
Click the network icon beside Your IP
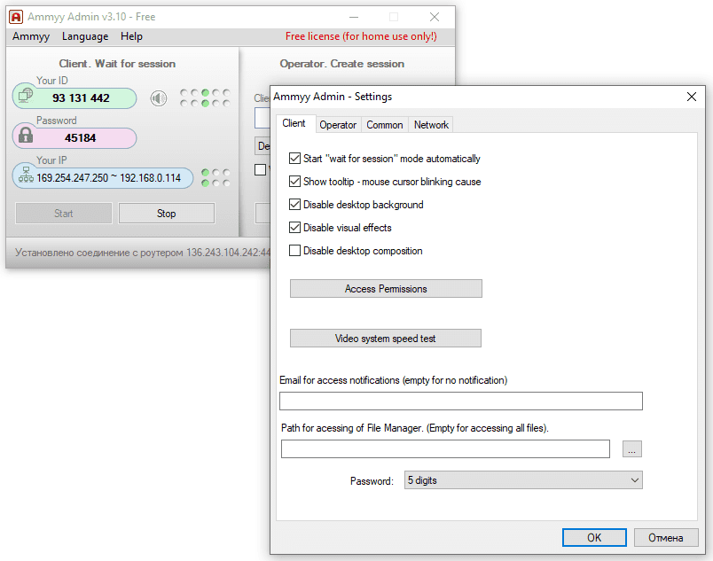point(26,175)
